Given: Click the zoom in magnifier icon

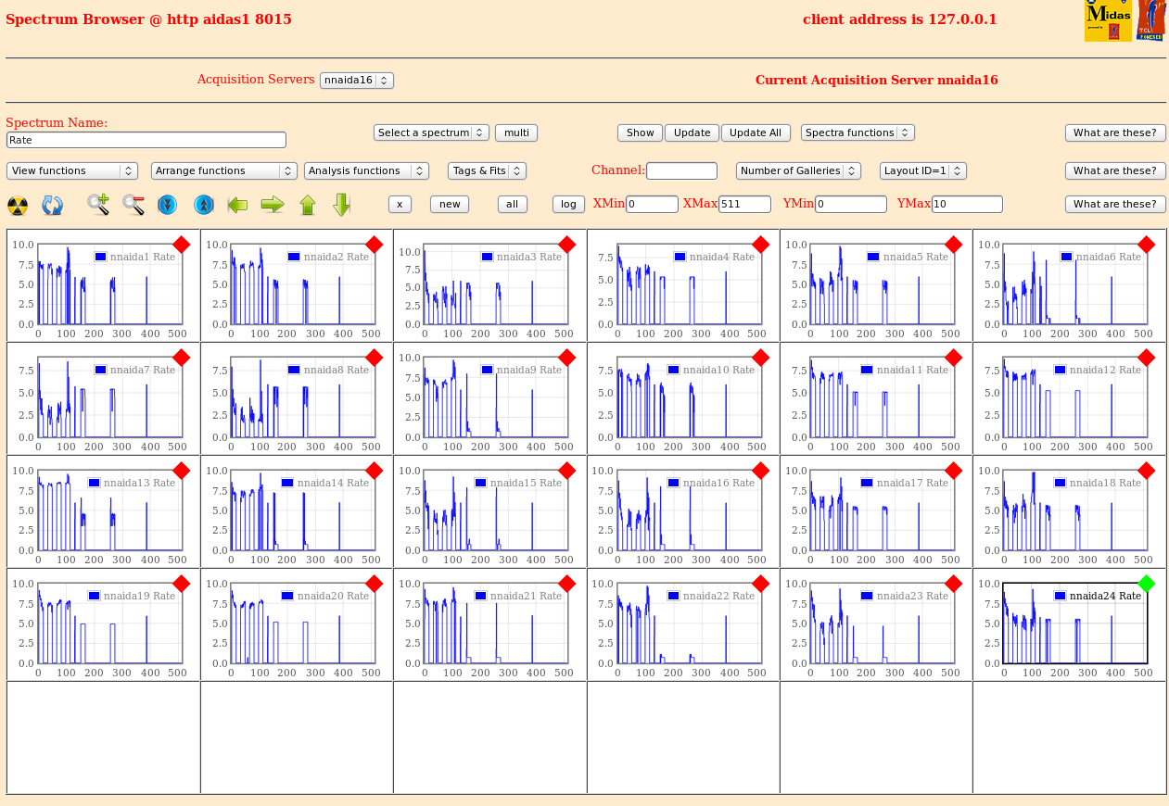Looking at the screenshot, I should (98, 205).
